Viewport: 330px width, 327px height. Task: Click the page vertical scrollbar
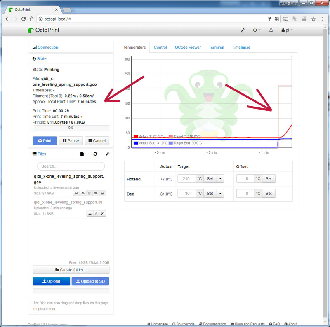coord(325,172)
